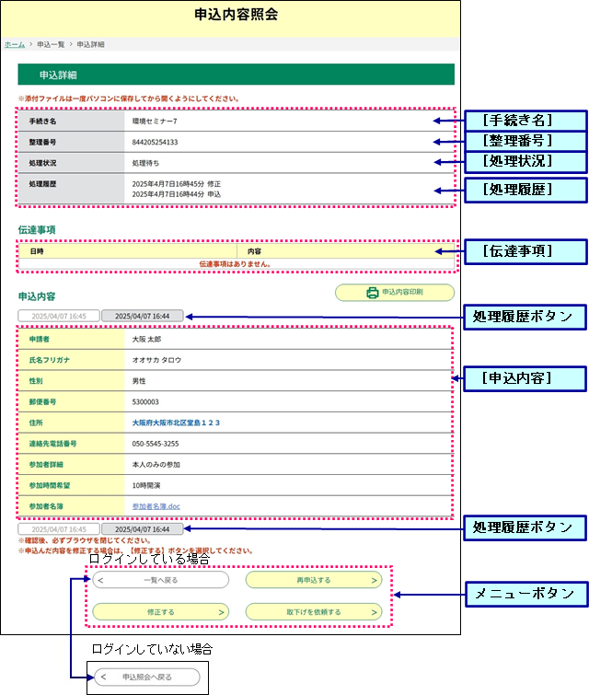This screenshot has width=589, height=695.
Task: Click the メニューボタン callout label
Action: point(525,594)
